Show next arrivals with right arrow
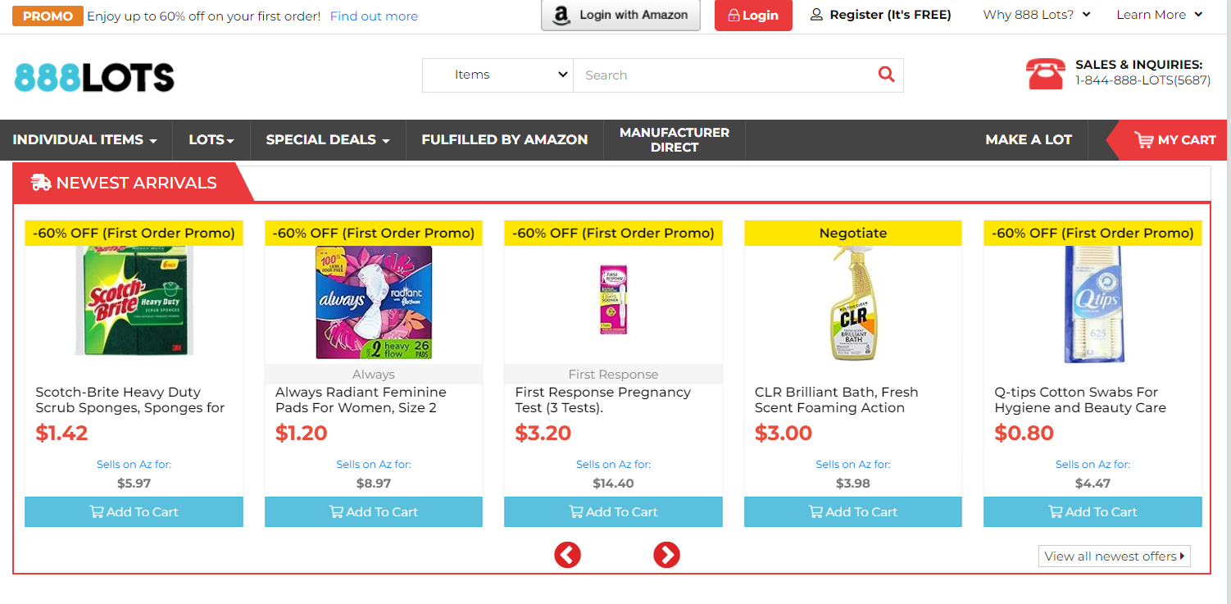The image size is (1231, 604). [666, 555]
